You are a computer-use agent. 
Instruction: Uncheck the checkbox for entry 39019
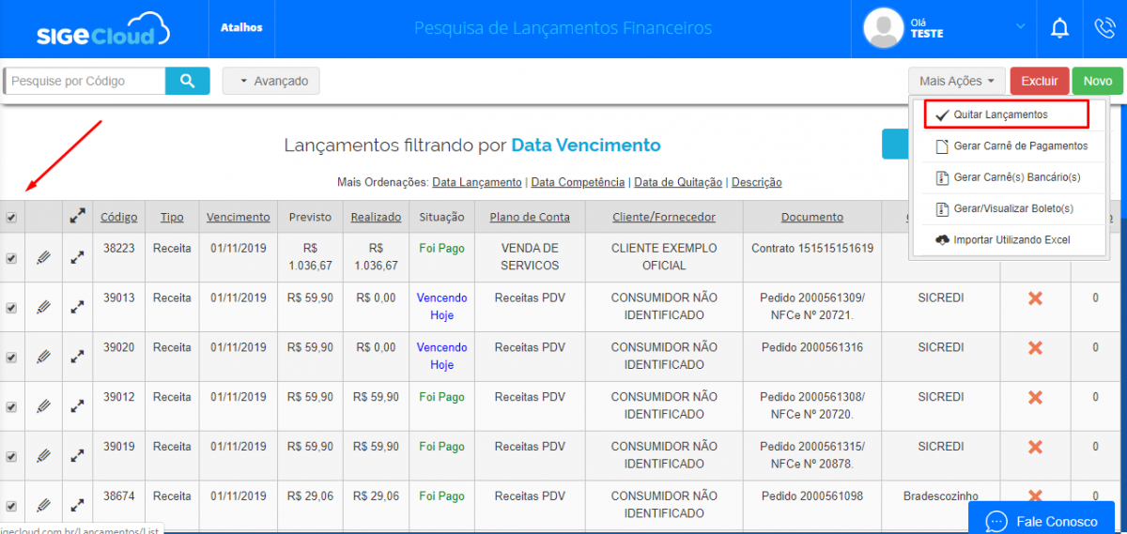click(x=11, y=457)
